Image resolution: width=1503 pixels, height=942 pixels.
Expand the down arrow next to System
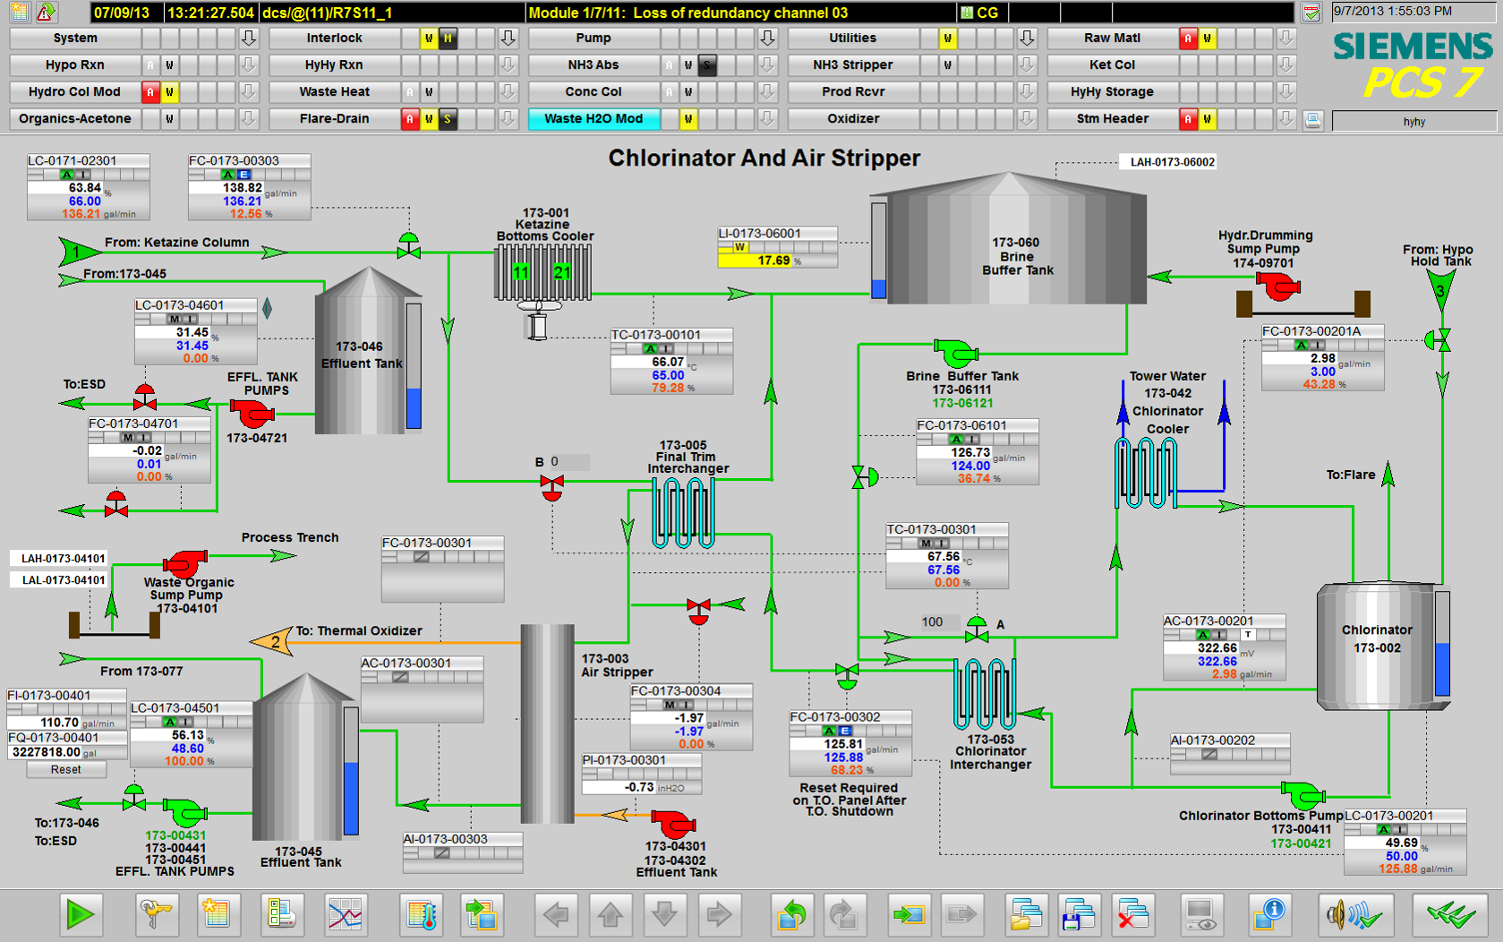(249, 39)
